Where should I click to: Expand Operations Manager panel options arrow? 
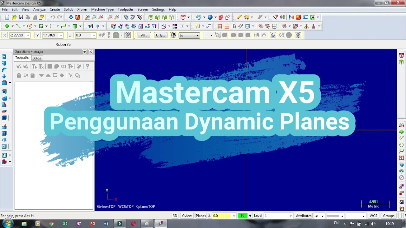click(84, 52)
